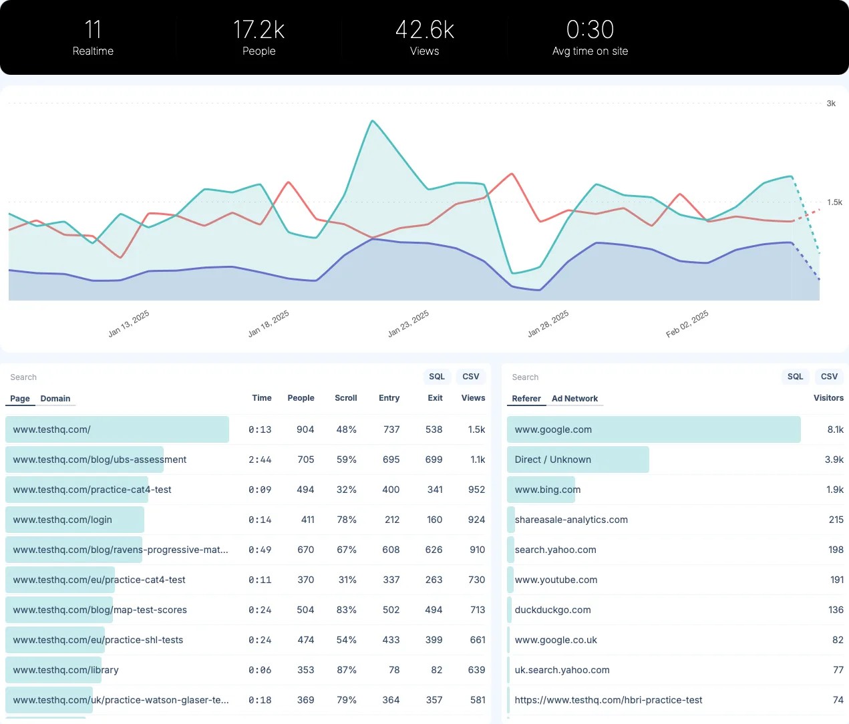Image resolution: width=849 pixels, height=724 pixels.
Task: Open the www.testhq.com/login page entry
Action: [74, 520]
